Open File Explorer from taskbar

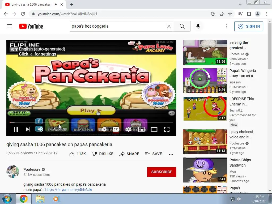tap(40, 199)
